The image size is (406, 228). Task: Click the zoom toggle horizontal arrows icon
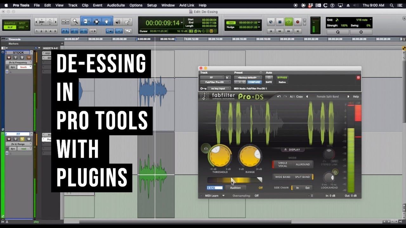65,22
